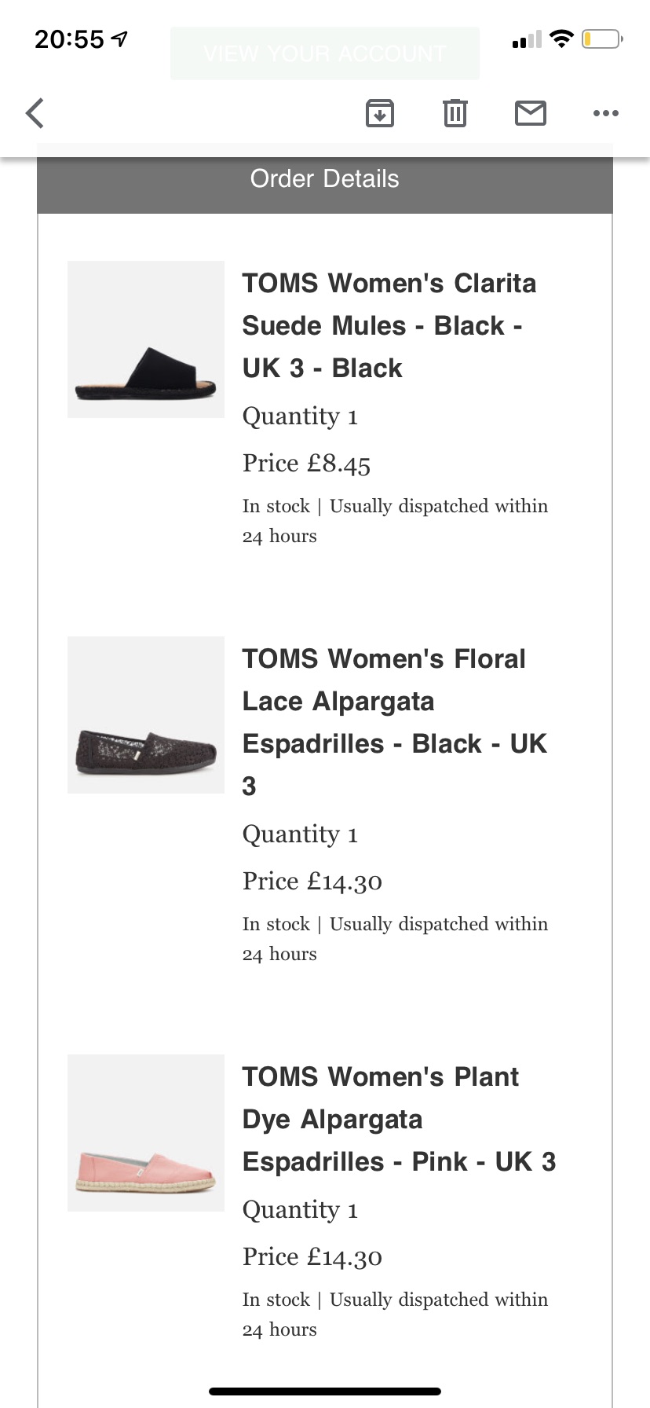Screen dimensions: 650x1408
Task: Tap the home indicator bar at bottom
Action: click(325, 1391)
